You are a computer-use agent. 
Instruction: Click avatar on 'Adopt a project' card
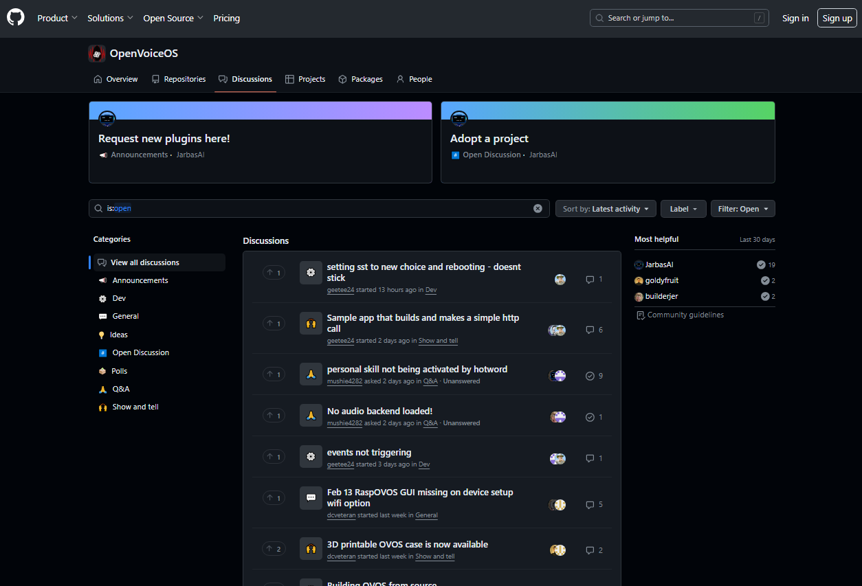(459, 119)
